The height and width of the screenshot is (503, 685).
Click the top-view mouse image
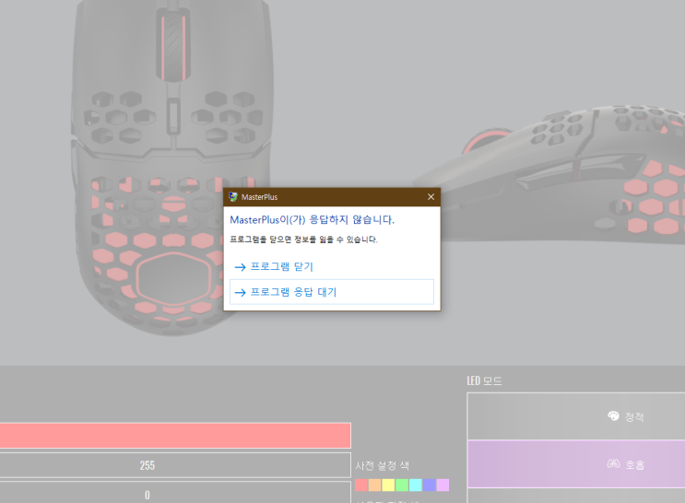(171, 166)
